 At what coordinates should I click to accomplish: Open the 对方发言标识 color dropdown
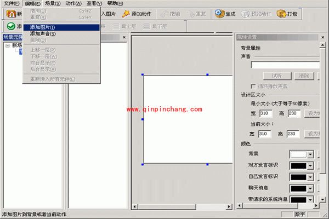click(310, 166)
